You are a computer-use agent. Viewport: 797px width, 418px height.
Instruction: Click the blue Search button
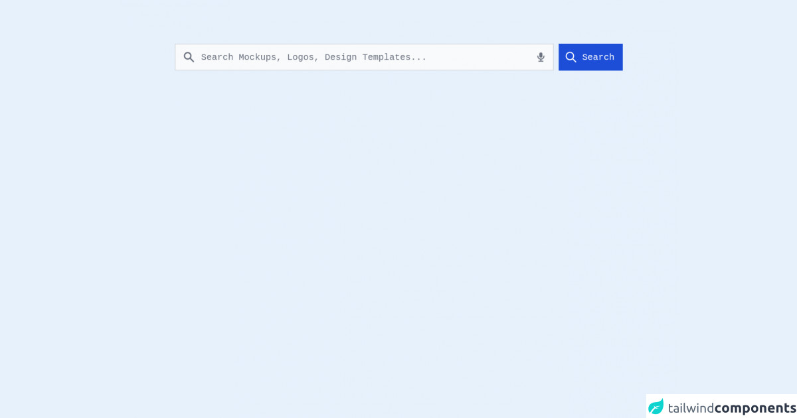click(590, 57)
